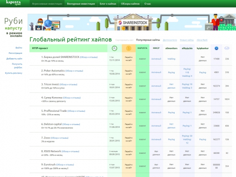This screenshot has width=236, height=177.
Task: Open Супер Копилка Обзор и отзывы link
Action: (x=72, y=98)
